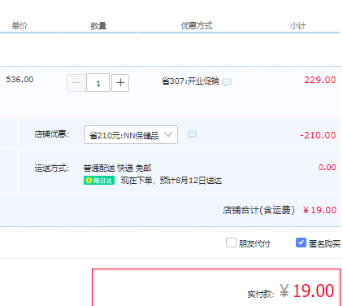The image size is (343, 306).
Task: Click the 优惠方式 column header
Action: point(197,26)
